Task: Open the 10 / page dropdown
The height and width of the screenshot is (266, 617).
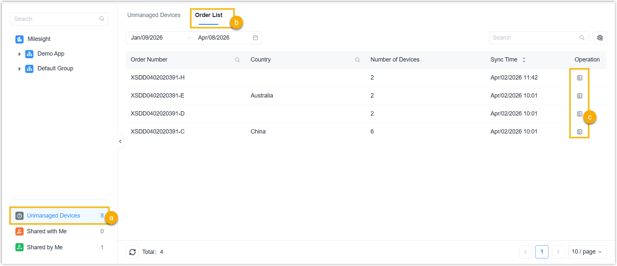Action: 587,252
